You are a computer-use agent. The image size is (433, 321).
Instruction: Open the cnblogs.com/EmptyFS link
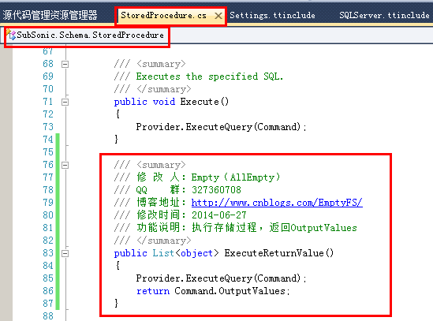point(277,203)
